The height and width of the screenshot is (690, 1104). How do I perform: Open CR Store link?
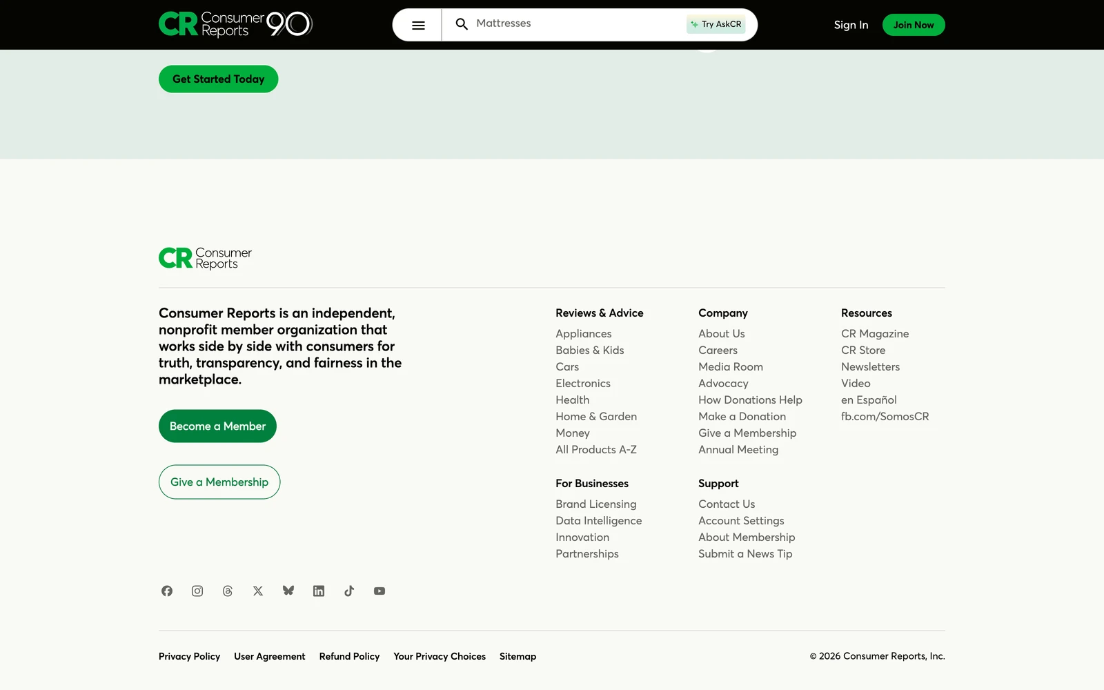[863, 351]
